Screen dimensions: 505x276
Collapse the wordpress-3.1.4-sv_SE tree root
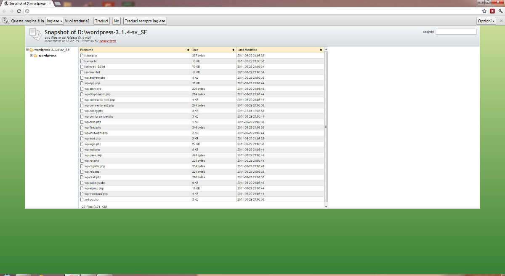coord(27,50)
